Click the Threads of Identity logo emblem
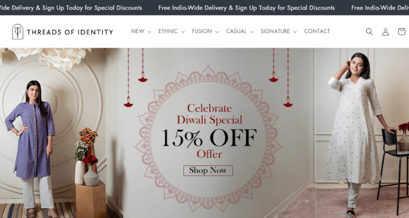This screenshot has width=409, height=218. (18, 32)
